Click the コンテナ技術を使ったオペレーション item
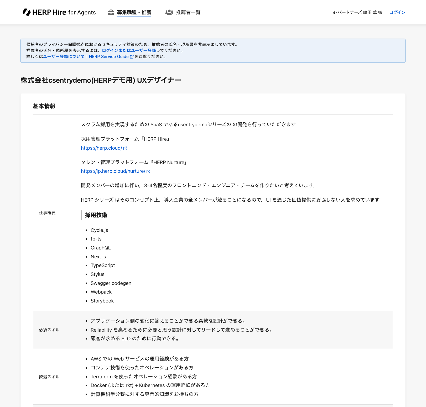The width and height of the screenshot is (426, 407). click(x=142, y=368)
